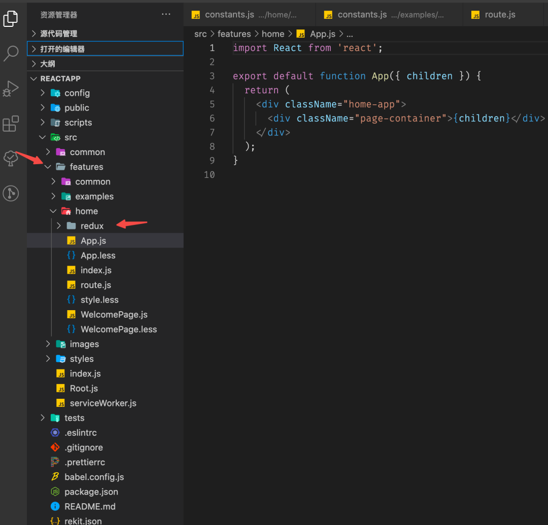The width and height of the screenshot is (548, 525).
Task: Collapse the REACTAPP root section
Action: [34, 79]
